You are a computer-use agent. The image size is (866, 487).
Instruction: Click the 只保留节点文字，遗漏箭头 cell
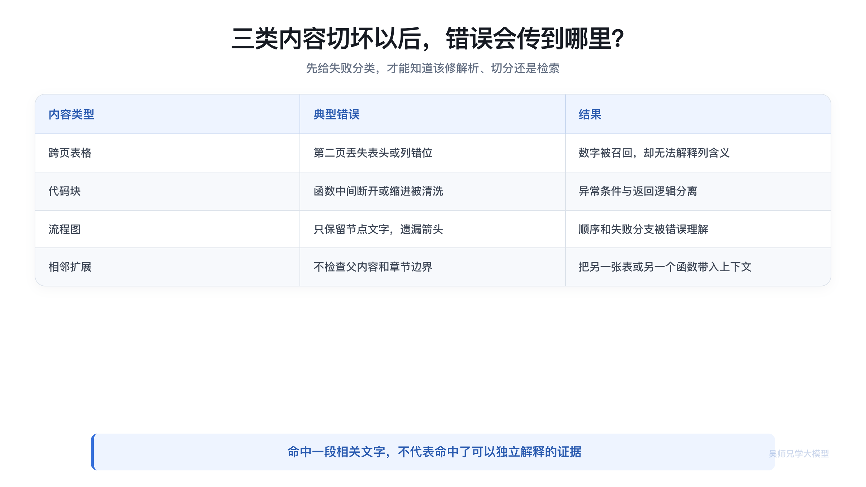point(433,229)
